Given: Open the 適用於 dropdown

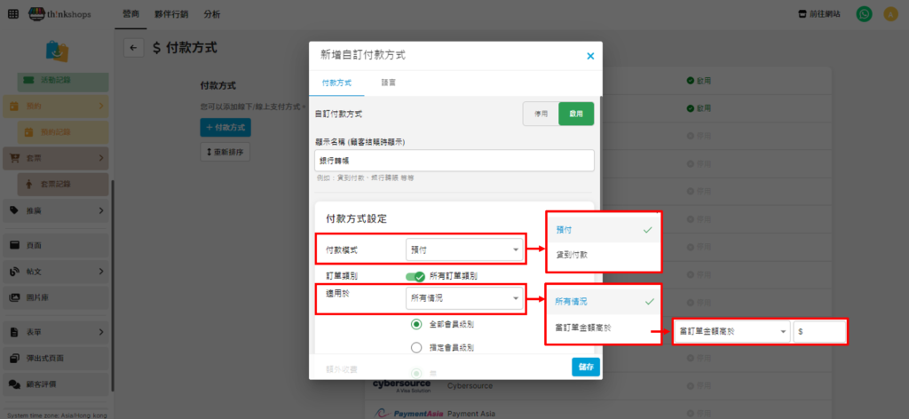Looking at the screenshot, I should click(462, 299).
